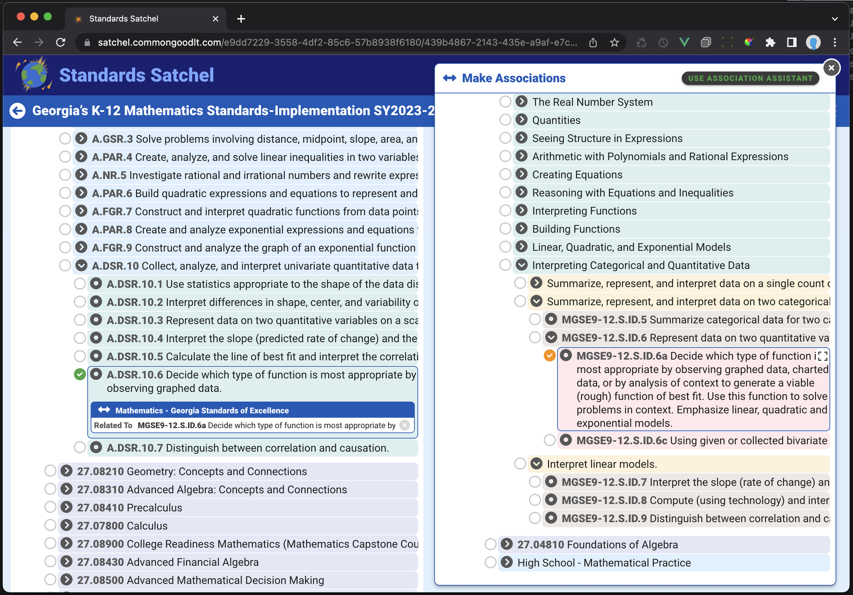Select the radio button beside MGSE9-12.S.ID.5
The image size is (853, 595).
click(x=534, y=319)
